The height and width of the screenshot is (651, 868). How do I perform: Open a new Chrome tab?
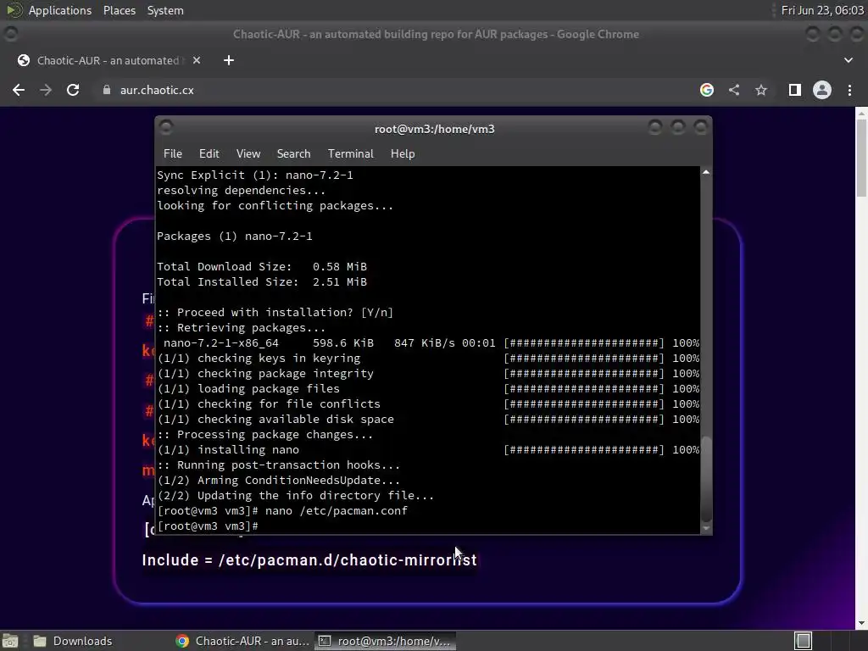(x=229, y=60)
